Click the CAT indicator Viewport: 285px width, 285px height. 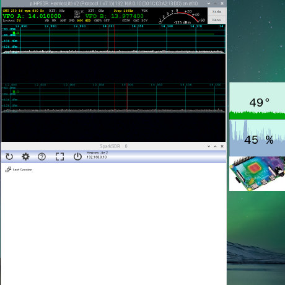click(x=136, y=20)
